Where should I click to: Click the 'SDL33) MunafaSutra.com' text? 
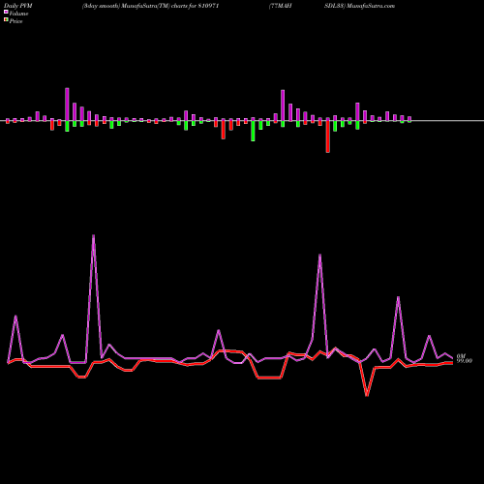(x=359, y=6)
